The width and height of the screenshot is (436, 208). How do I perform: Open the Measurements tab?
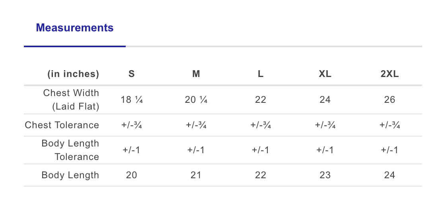click(75, 28)
